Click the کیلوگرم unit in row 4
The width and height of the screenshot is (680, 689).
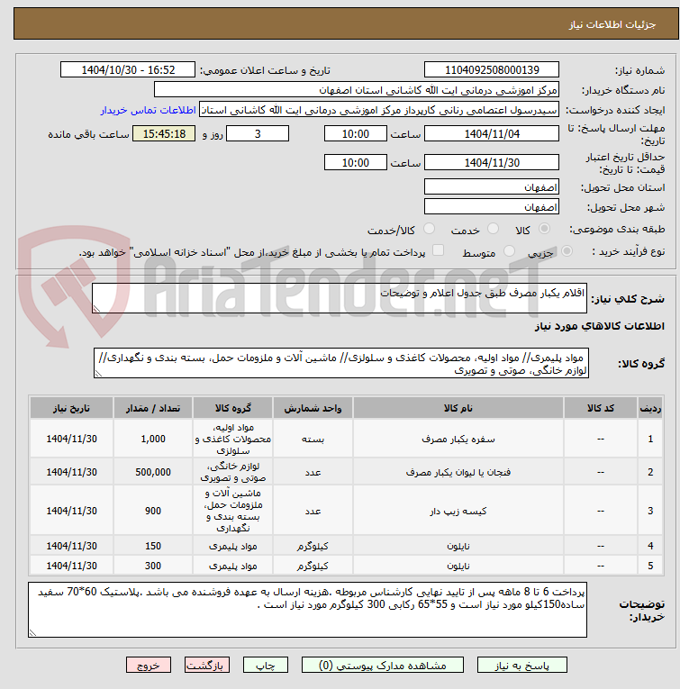pyautogui.click(x=313, y=546)
